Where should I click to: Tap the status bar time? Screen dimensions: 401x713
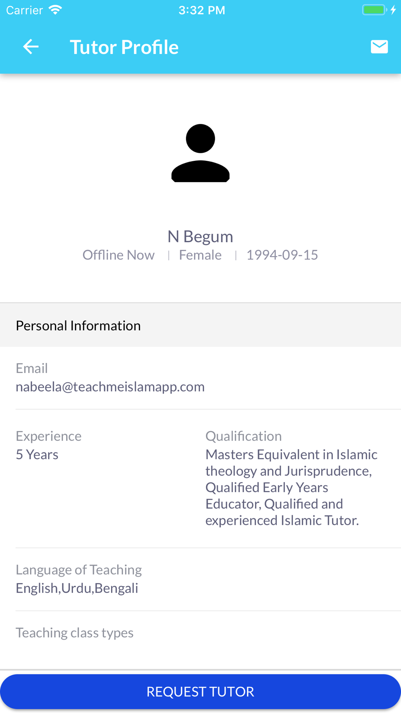[202, 10]
